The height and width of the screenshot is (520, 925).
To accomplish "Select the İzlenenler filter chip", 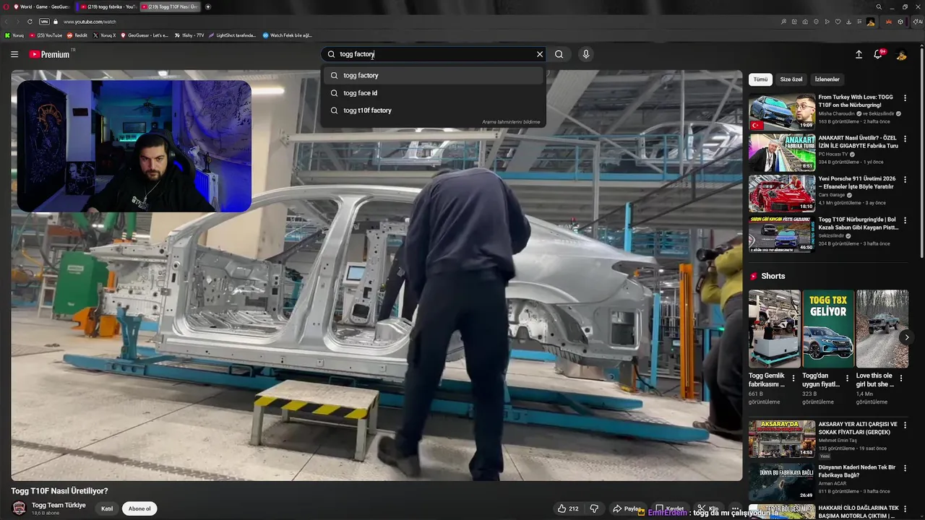I will click(x=827, y=79).
